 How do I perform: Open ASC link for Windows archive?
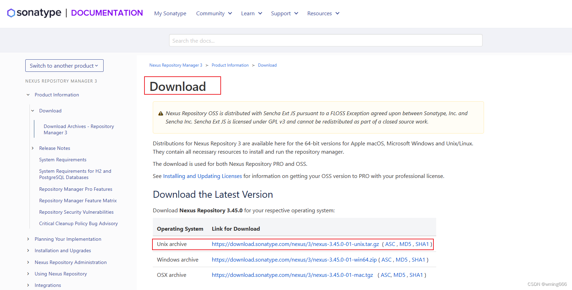pyautogui.click(x=386, y=260)
